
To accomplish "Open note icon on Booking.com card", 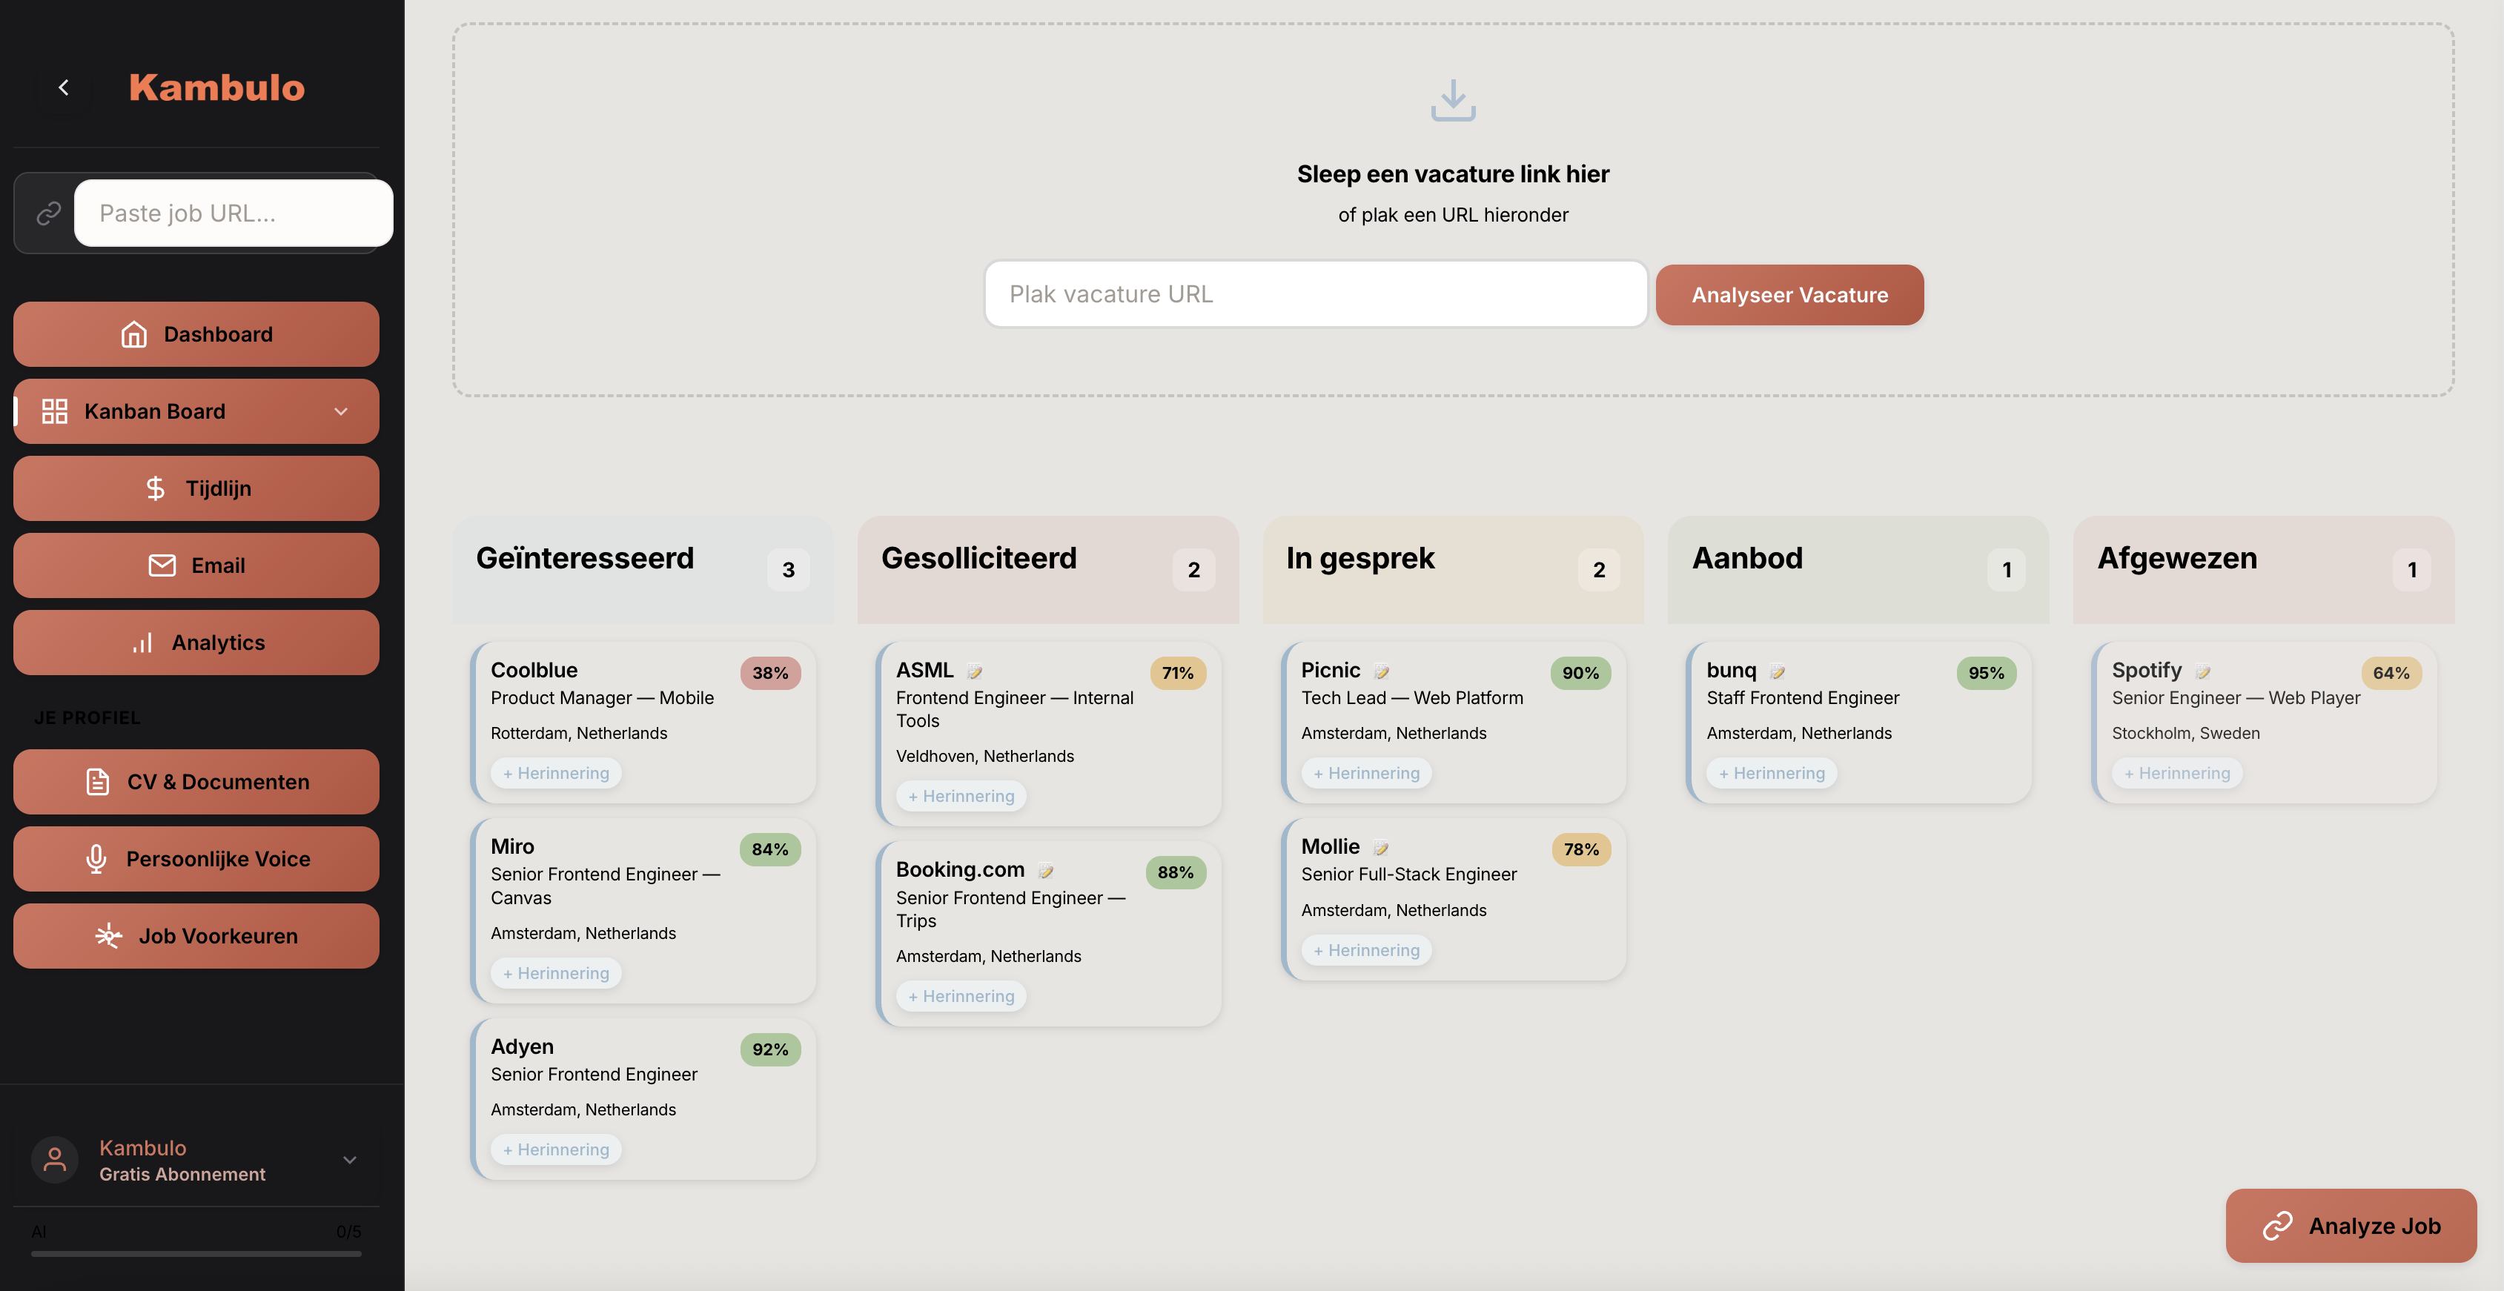I will pos(1045,870).
